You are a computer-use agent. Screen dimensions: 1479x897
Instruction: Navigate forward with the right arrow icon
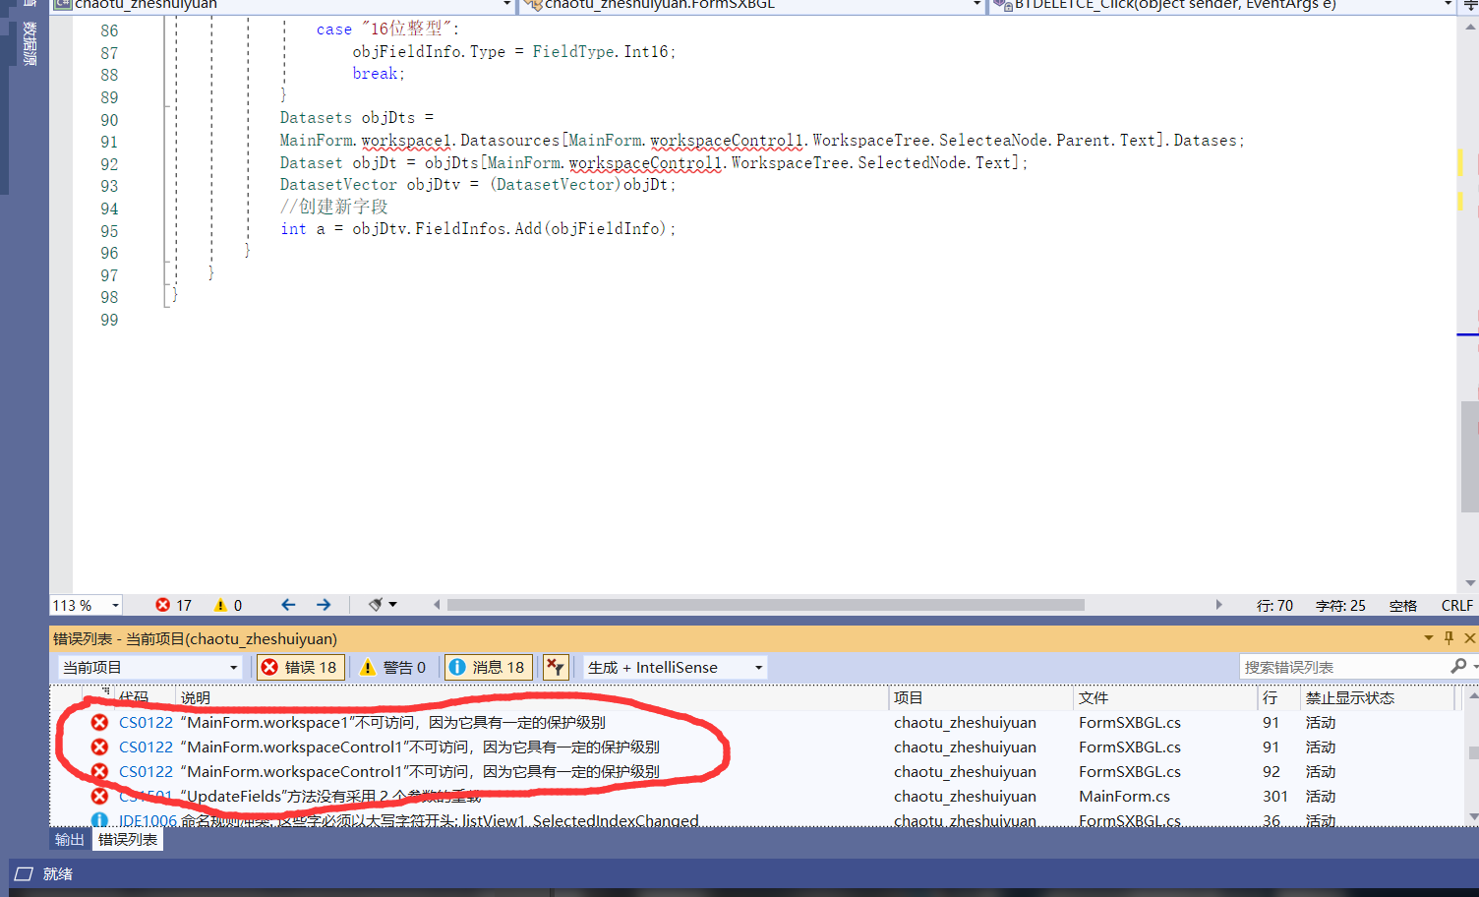(x=324, y=605)
